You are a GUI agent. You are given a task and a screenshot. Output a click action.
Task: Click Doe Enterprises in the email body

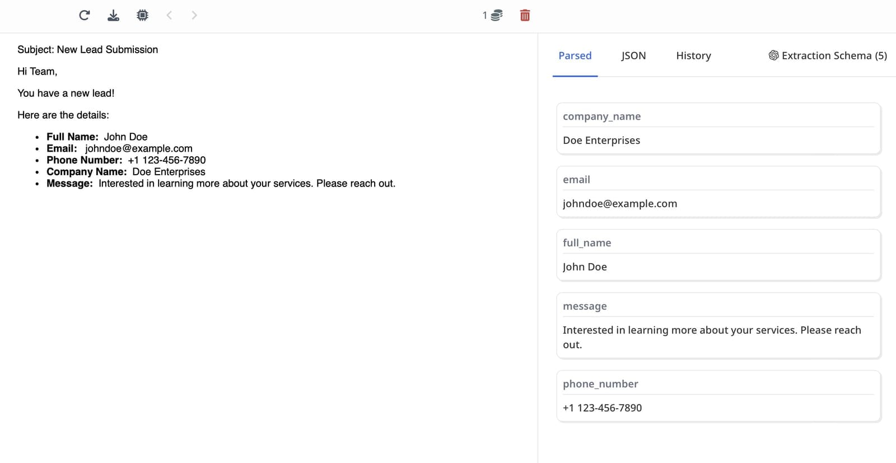click(x=169, y=172)
